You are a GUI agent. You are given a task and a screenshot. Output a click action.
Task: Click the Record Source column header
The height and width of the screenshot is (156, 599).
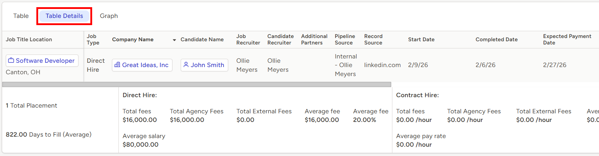(x=373, y=39)
